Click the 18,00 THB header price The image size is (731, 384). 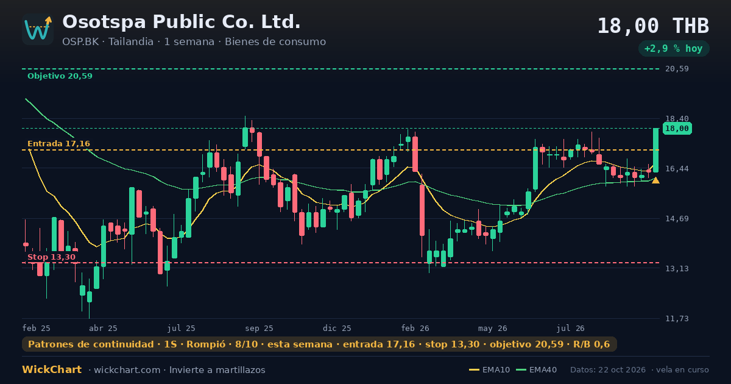653,26
